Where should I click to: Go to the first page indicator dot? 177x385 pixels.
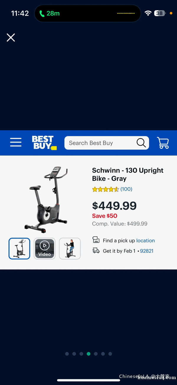click(67, 354)
